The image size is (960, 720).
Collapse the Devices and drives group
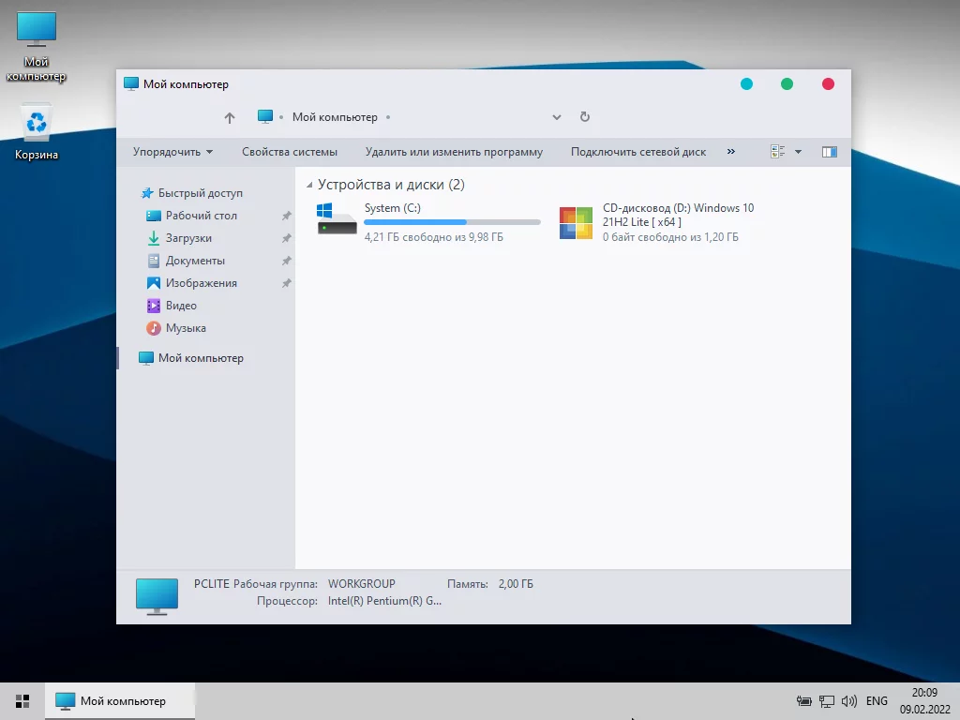309,185
